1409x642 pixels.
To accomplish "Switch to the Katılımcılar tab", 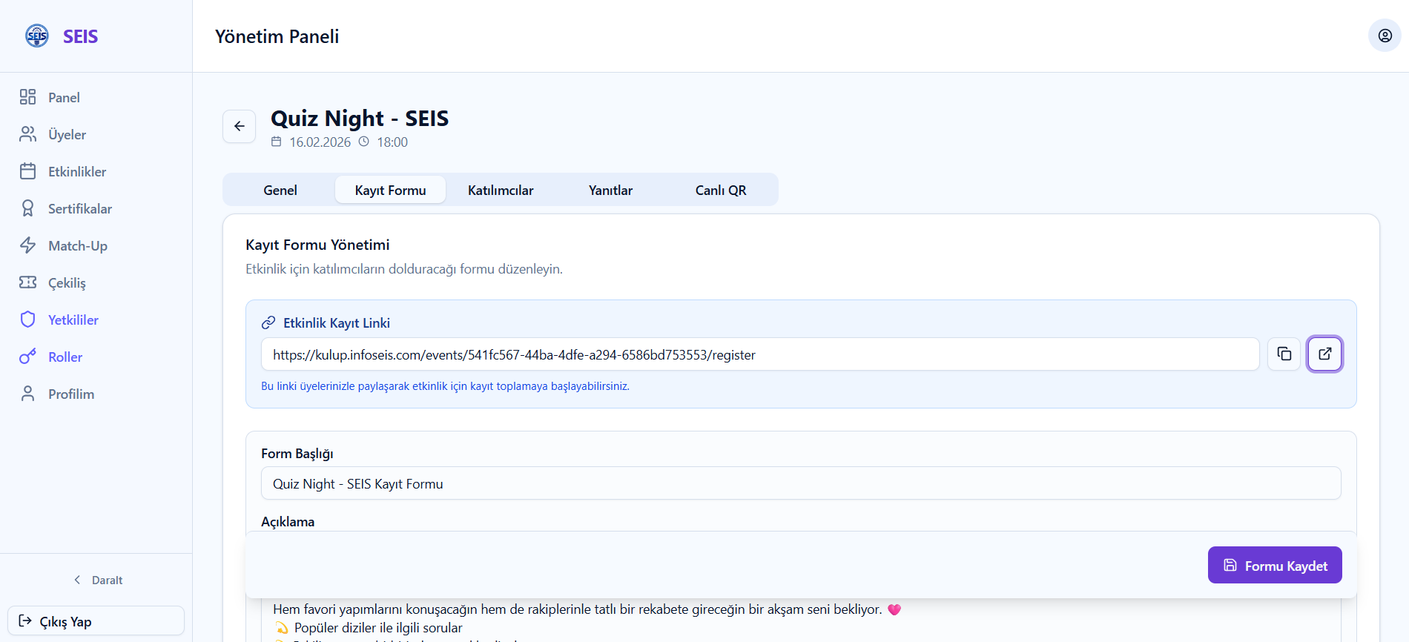I will 501,191.
